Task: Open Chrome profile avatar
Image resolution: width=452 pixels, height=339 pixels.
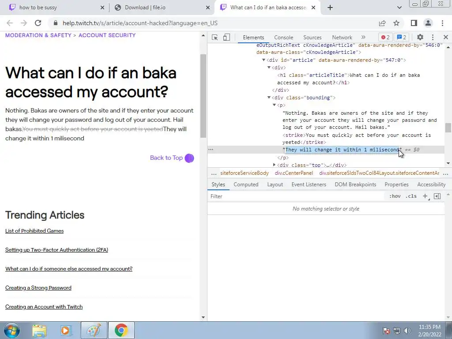Action: pyautogui.click(x=428, y=23)
